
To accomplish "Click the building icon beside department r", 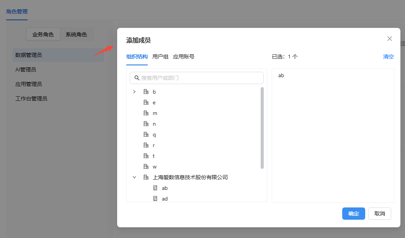I will pyautogui.click(x=146, y=145).
